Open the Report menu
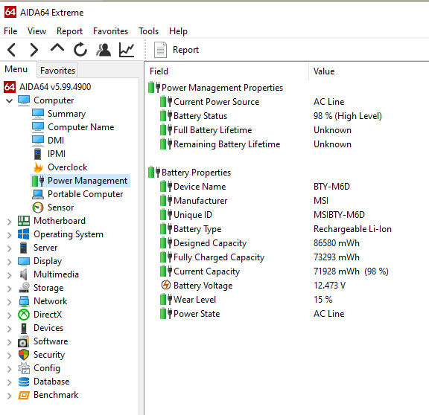Image resolution: width=429 pixels, height=415 pixels. (69, 31)
